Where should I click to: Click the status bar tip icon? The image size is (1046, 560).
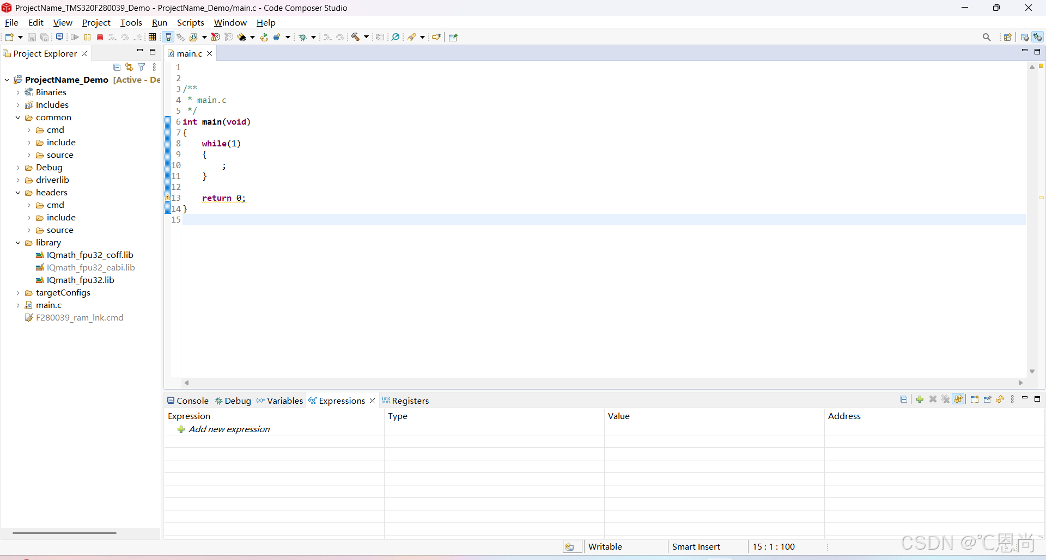(569, 547)
